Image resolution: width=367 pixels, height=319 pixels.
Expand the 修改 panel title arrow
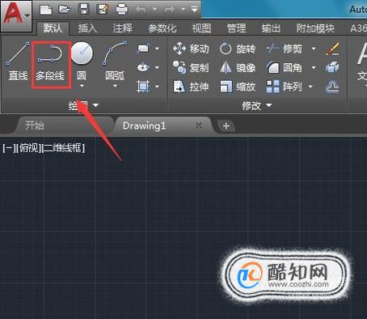pos(268,105)
